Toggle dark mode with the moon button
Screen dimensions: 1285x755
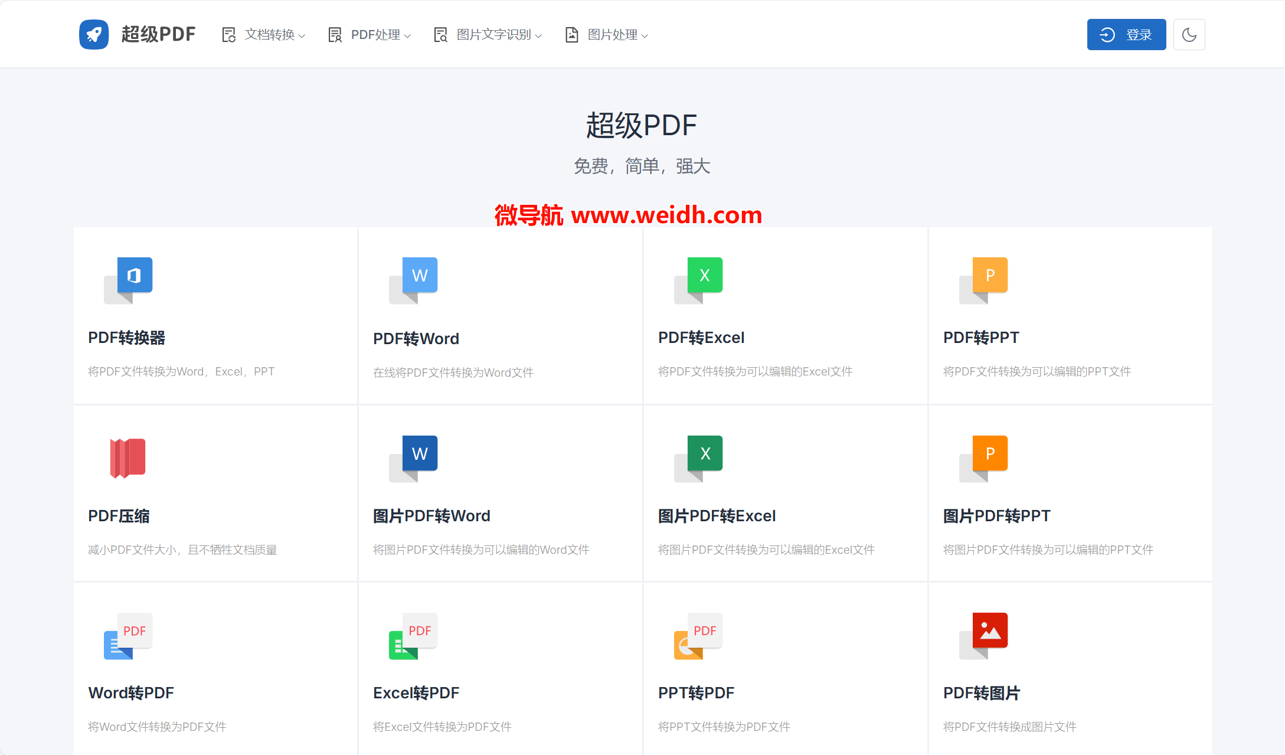tap(1189, 34)
